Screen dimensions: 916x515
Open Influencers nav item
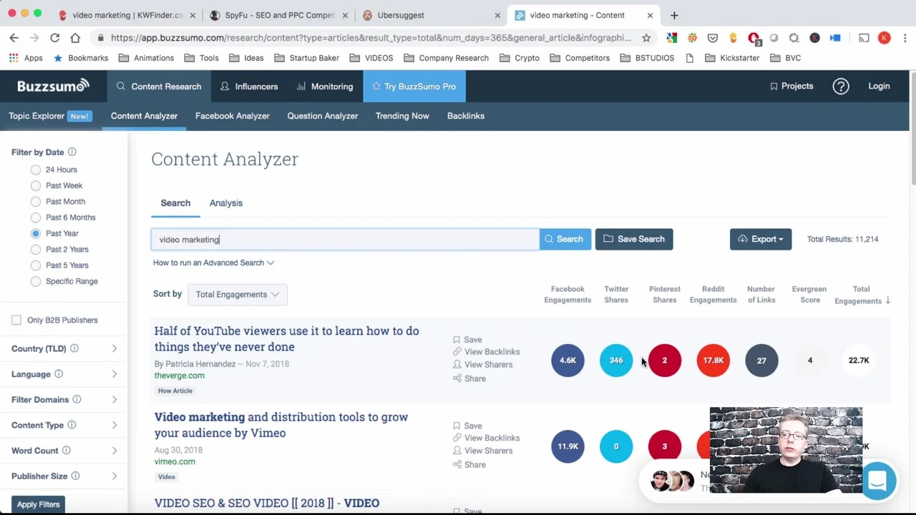point(249,87)
